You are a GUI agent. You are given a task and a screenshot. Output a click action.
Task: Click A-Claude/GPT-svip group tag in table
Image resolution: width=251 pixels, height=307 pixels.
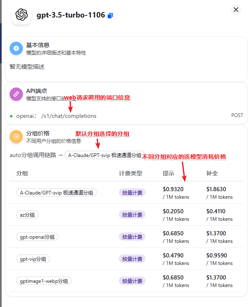(x=57, y=192)
